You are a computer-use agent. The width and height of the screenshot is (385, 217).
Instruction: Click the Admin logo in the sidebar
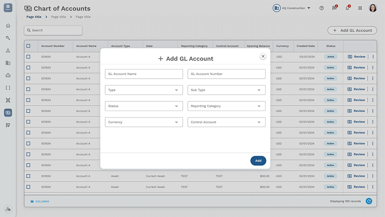click(x=8, y=8)
